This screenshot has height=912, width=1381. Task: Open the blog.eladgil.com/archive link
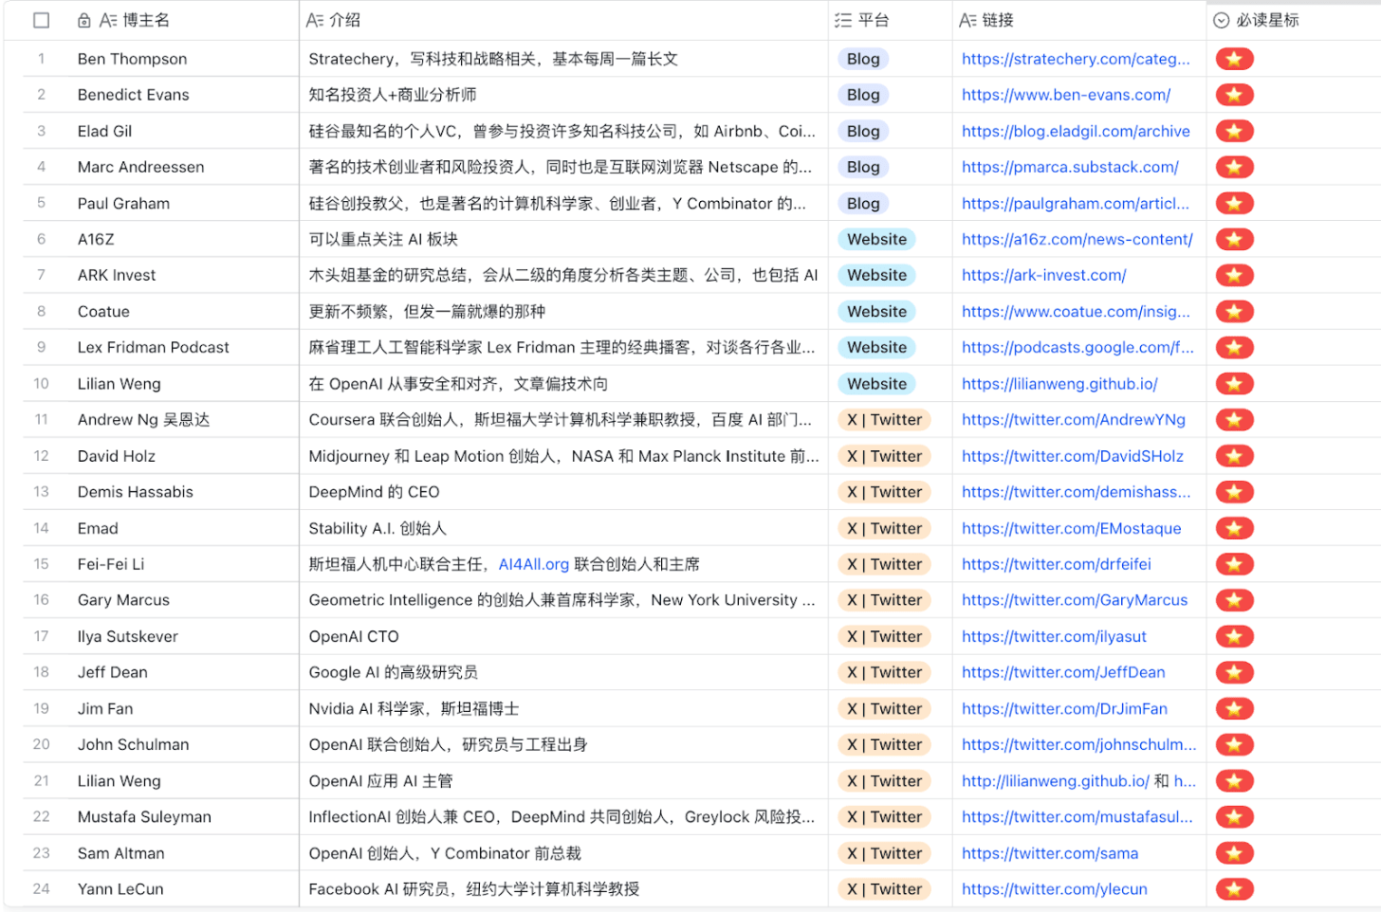click(1076, 131)
